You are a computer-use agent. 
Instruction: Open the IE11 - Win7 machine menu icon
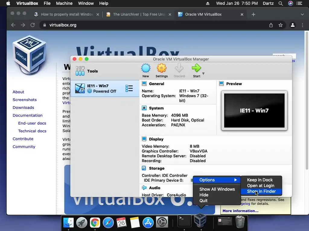tap(129, 88)
